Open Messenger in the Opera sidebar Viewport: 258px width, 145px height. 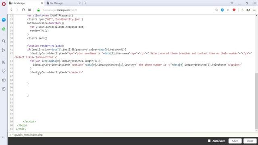[x=4, y=20]
